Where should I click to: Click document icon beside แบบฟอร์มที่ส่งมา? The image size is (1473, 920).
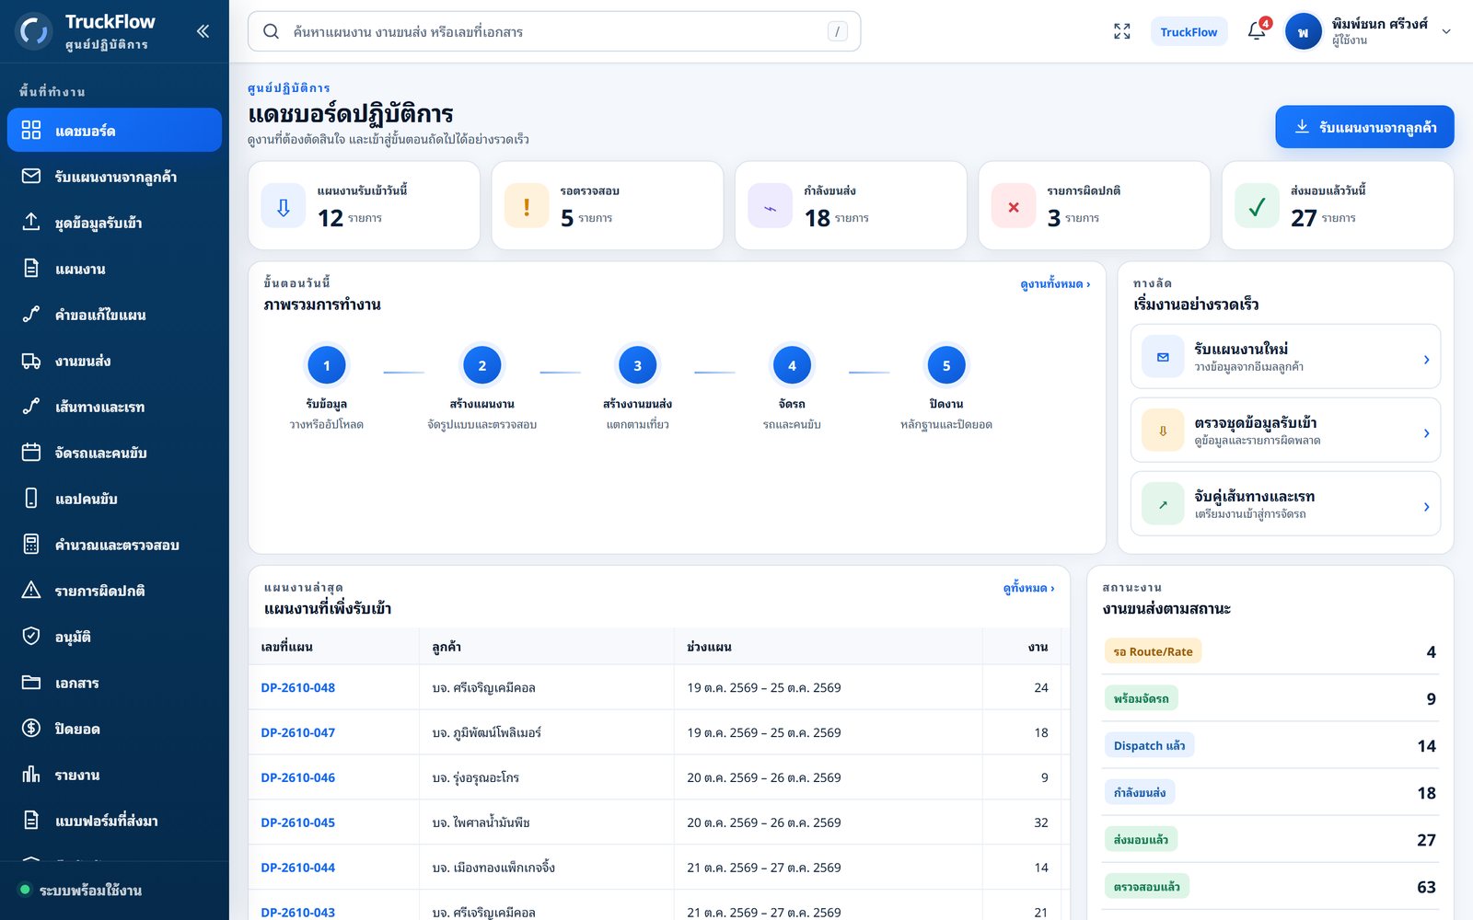pos(31,820)
